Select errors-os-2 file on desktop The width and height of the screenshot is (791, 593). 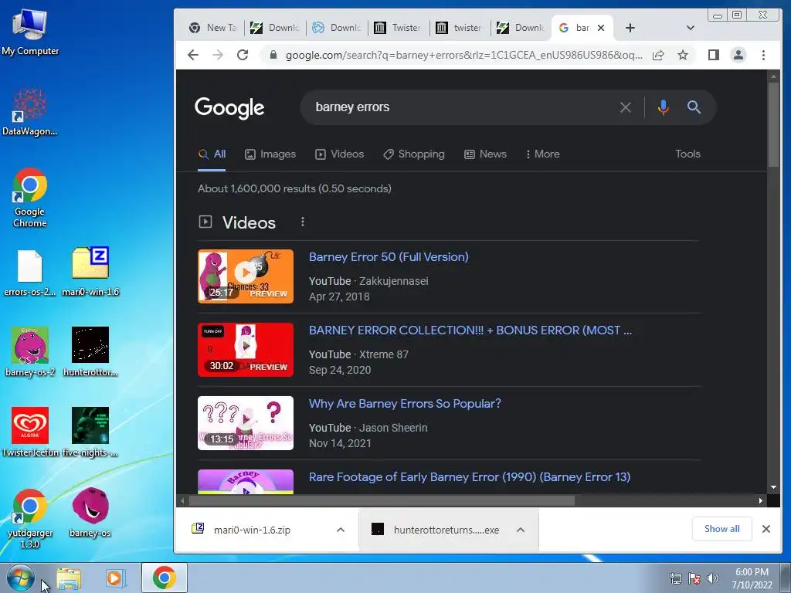click(30, 273)
